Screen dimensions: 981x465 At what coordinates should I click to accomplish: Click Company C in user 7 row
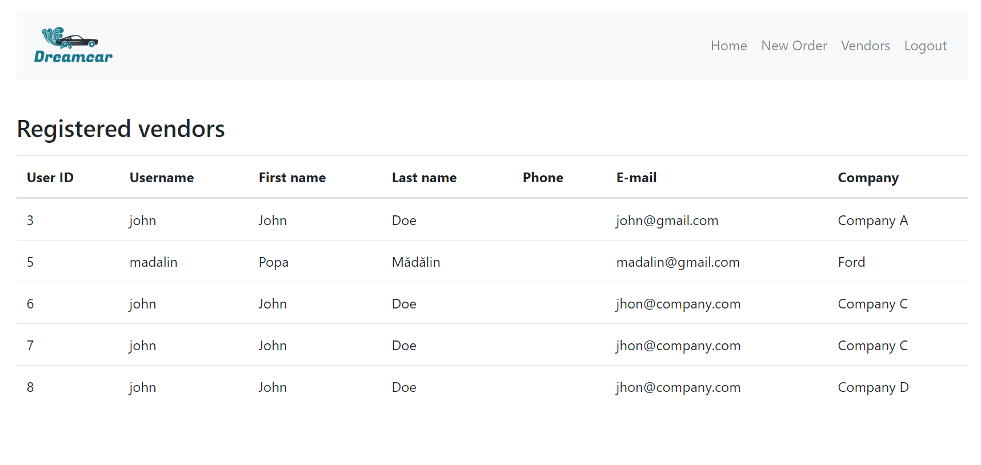872,346
